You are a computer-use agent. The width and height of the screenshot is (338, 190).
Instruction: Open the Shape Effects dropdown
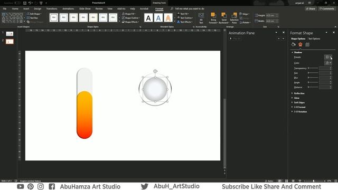click(130, 22)
